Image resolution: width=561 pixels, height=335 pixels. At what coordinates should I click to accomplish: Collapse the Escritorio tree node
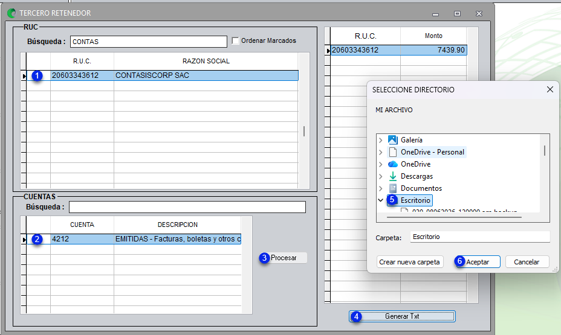[381, 200]
